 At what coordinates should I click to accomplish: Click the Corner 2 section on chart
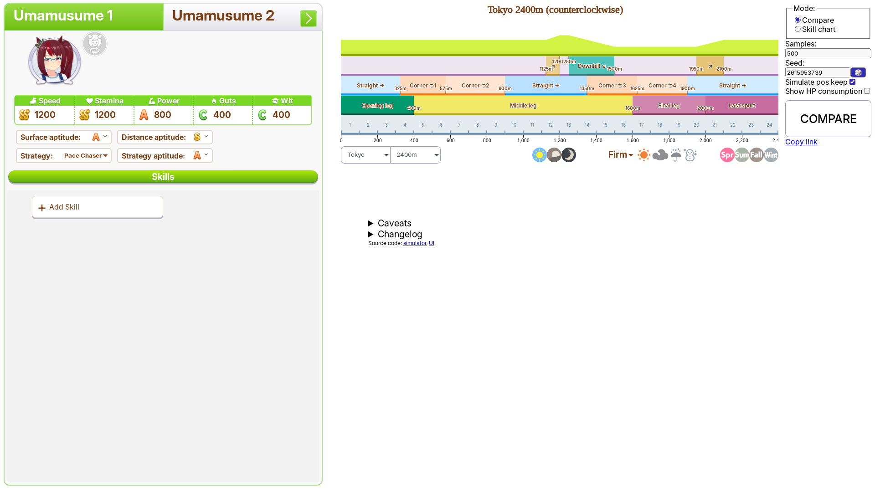point(475,85)
